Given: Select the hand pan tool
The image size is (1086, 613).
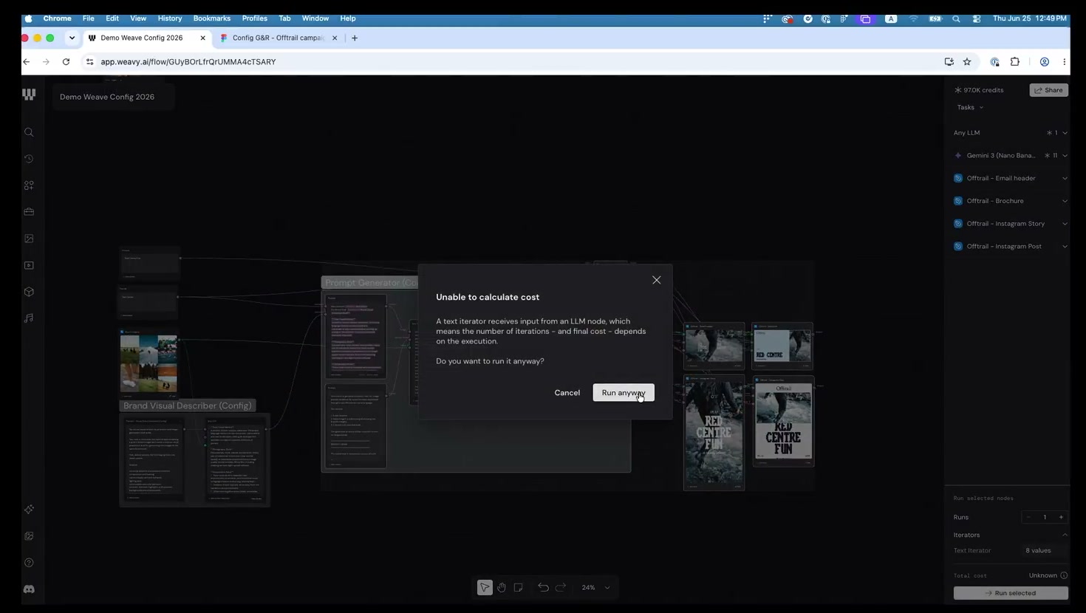Looking at the screenshot, I should [502, 587].
